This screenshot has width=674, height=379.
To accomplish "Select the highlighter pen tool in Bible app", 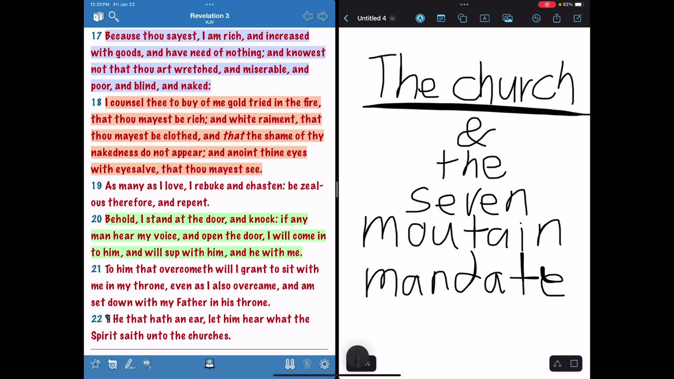I will tap(130, 364).
